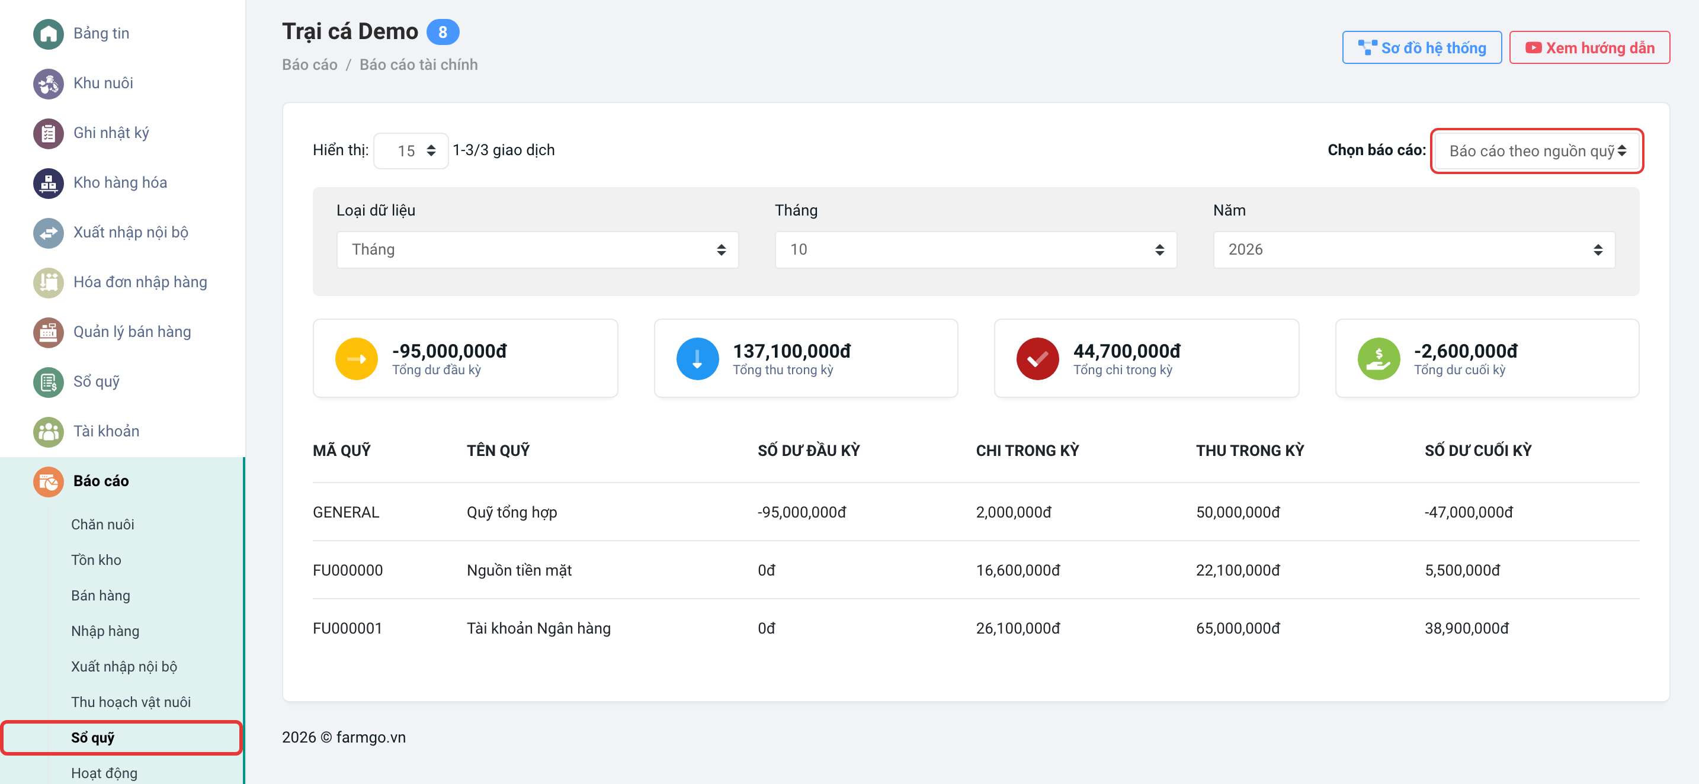Click the Kho hàng hóa warehouse icon
This screenshot has height=784, width=1699.
click(48, 184)
